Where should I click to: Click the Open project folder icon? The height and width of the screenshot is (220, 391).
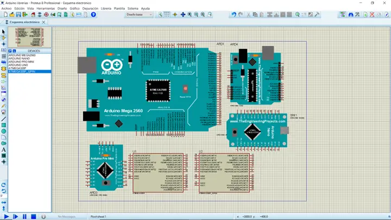click(11, 15)
